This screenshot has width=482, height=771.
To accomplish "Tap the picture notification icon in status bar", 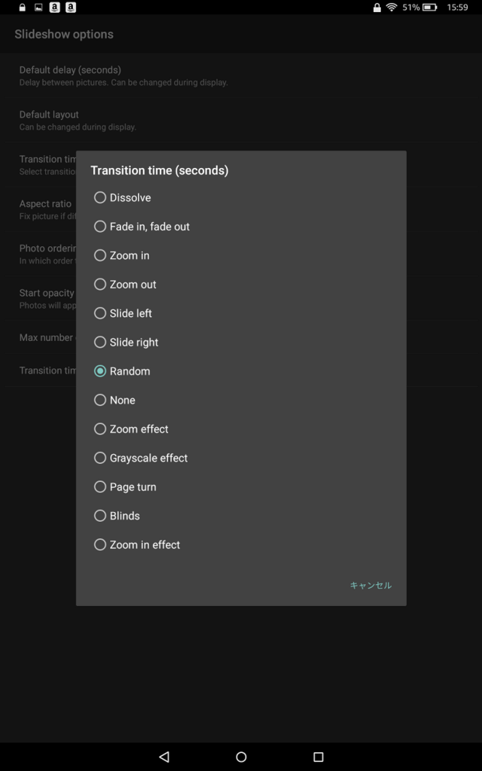I will click(x=38, y=8).
